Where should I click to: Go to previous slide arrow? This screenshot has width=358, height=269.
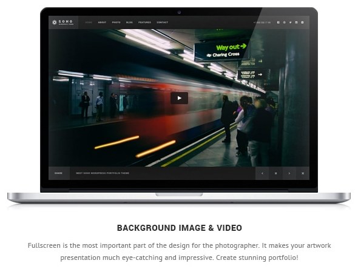click(262, 173)
